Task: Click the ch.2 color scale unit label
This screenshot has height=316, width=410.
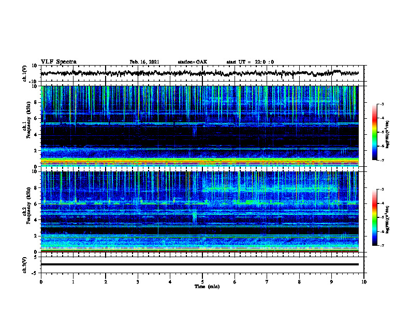Action: (x=388, y=219)
